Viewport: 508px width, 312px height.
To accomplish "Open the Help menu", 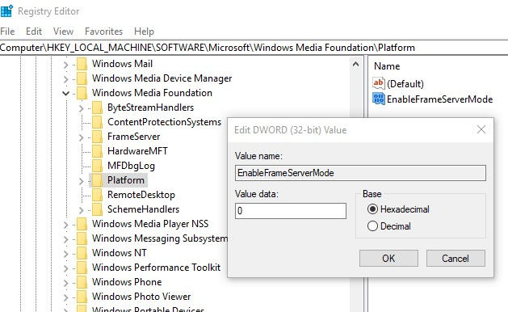I will 145,32.
